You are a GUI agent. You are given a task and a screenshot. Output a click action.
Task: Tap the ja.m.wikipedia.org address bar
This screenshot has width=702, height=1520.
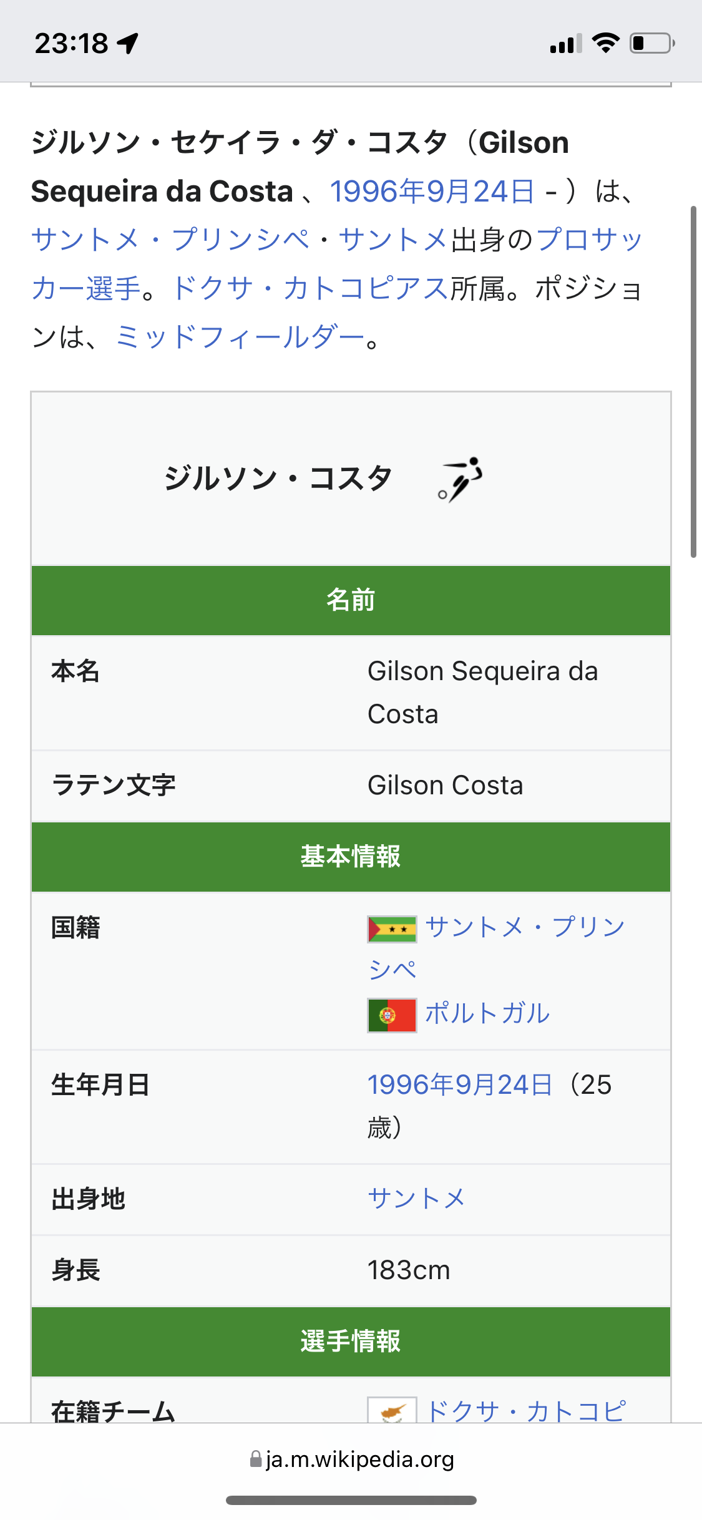click(351, 1459)
